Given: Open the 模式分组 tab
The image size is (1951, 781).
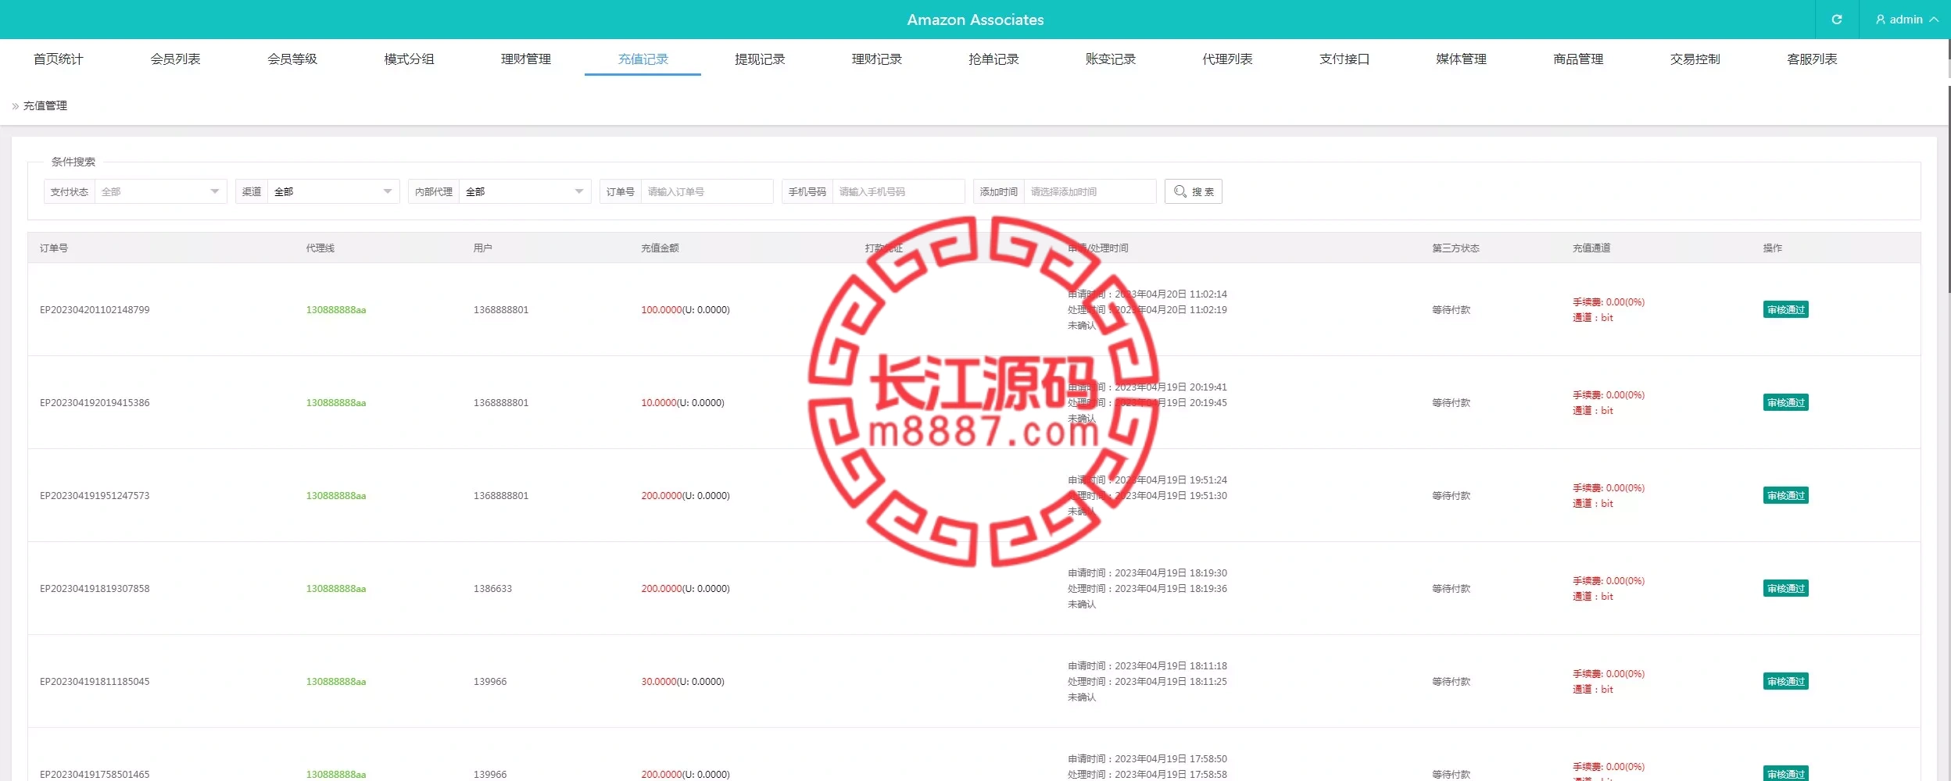Looking at the screenshot, I should click(409, 59).
